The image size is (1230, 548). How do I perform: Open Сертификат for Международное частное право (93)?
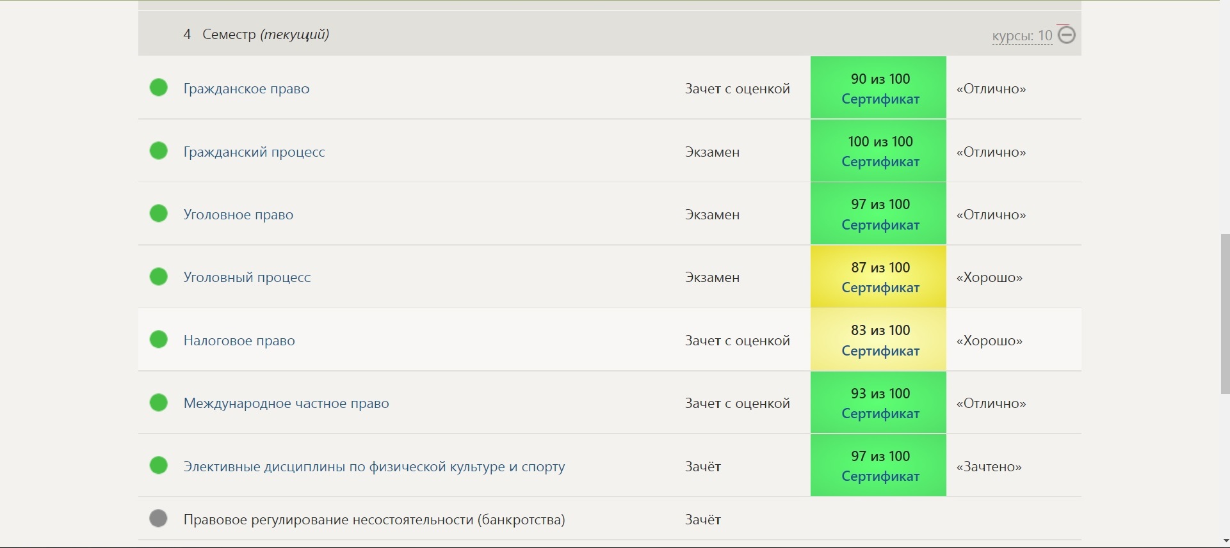tap(880, 414)
